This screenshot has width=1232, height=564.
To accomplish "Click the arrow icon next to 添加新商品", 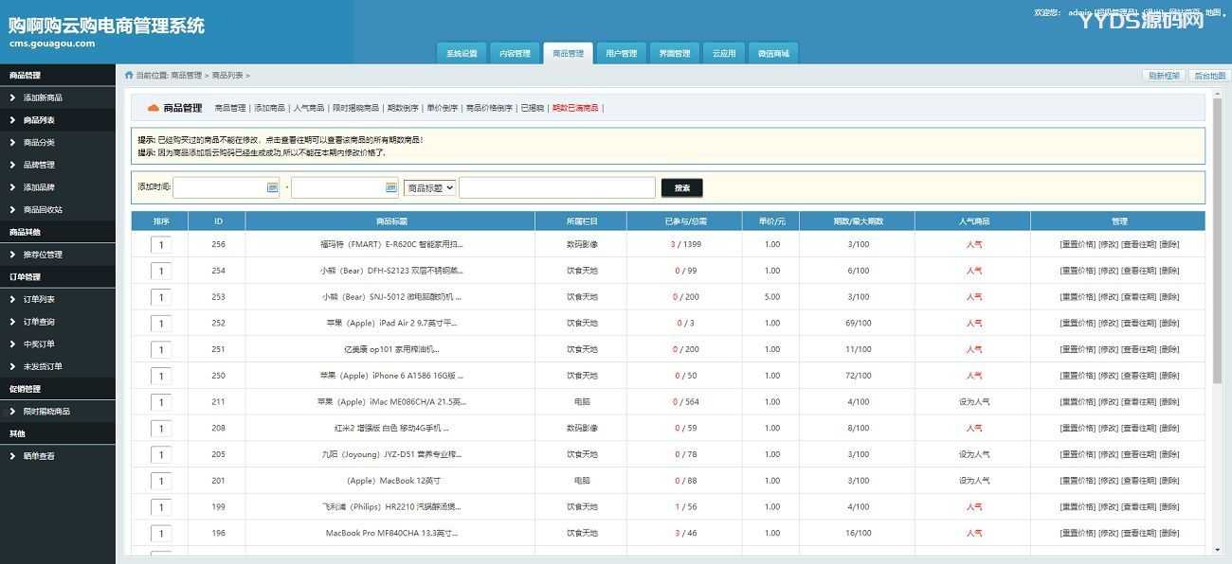I will [12, 97].
